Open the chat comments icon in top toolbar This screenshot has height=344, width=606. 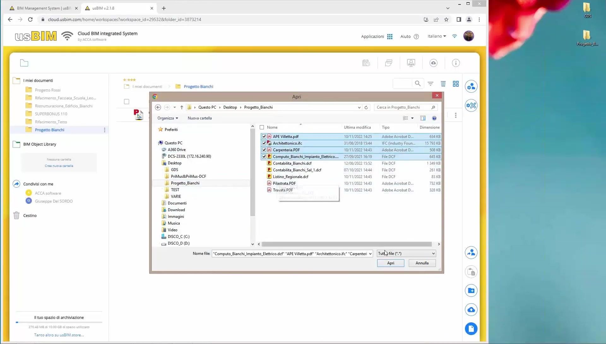click(389, 63)
